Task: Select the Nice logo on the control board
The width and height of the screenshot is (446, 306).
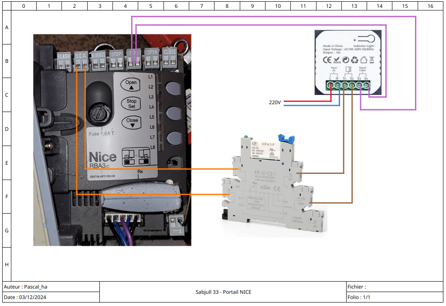Action: pos(102,157)
